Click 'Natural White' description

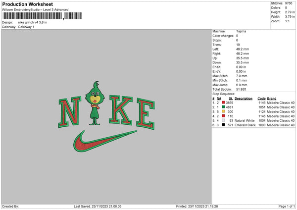pyautogui.click(x=245, y=120)
